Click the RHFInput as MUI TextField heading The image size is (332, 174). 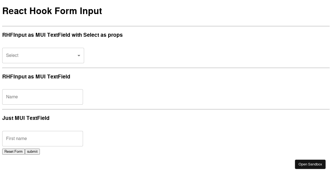point(36,77)
